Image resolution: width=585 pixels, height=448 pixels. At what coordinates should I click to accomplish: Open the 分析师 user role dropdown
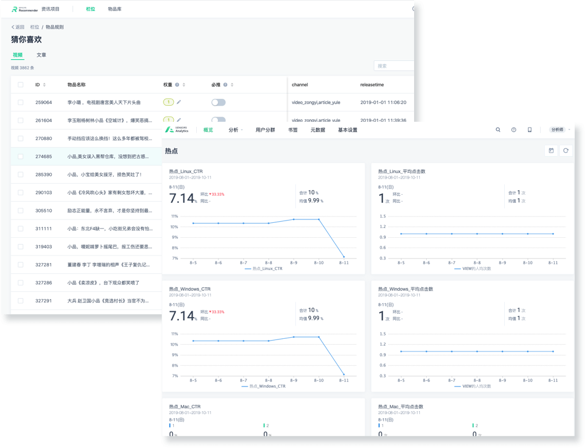point(559,130)
